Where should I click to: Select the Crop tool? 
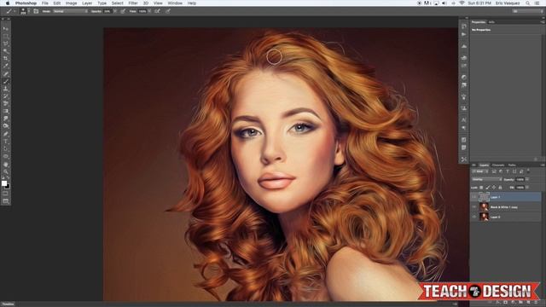tap(6, 59)
